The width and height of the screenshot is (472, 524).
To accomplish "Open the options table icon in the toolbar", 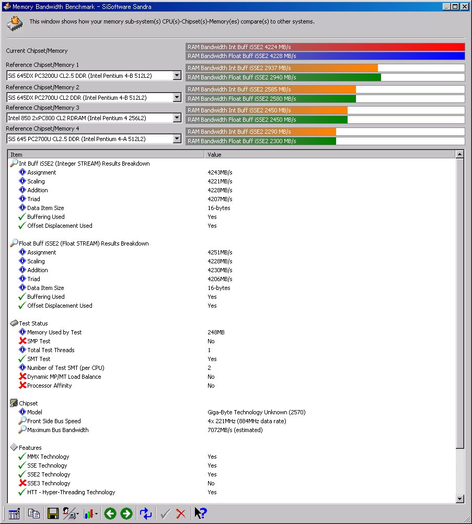I will pos(14,514).
